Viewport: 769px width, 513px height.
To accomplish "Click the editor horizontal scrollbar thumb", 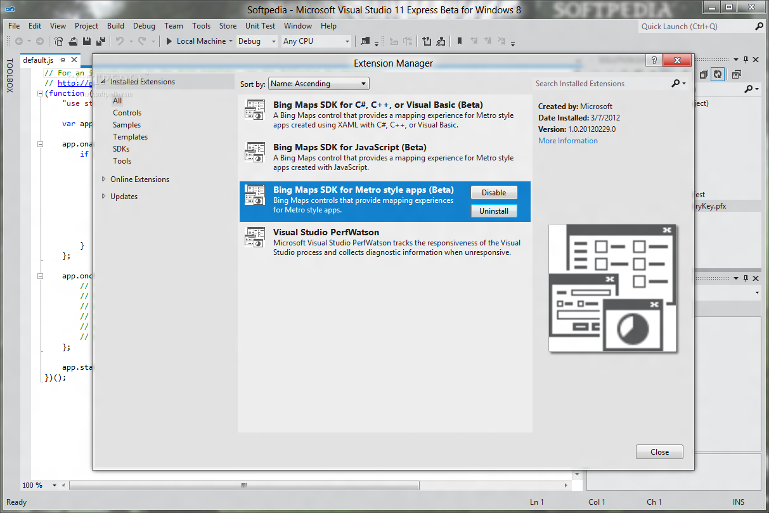I will (x=244, y=486).
